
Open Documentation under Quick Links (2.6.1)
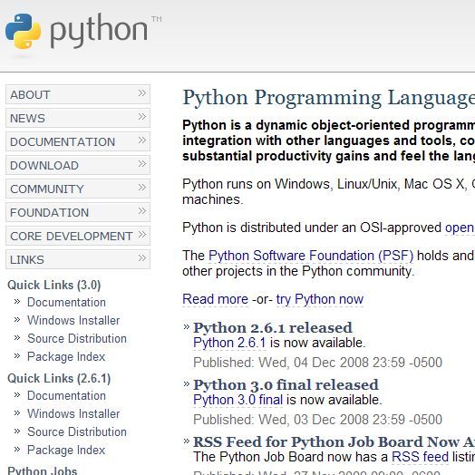[x=66, y=395]
